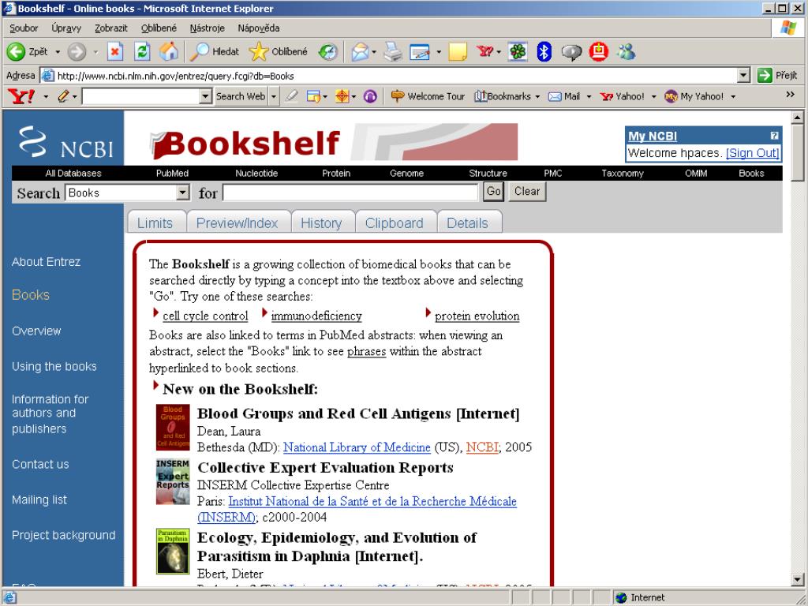Open the Zobrazit menu
The width and height of the screenshot is (808, 606).
point(110,28)
